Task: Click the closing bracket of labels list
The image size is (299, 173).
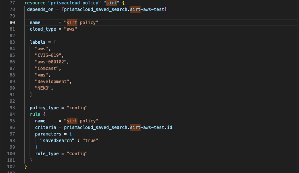Action: point(31,95)
